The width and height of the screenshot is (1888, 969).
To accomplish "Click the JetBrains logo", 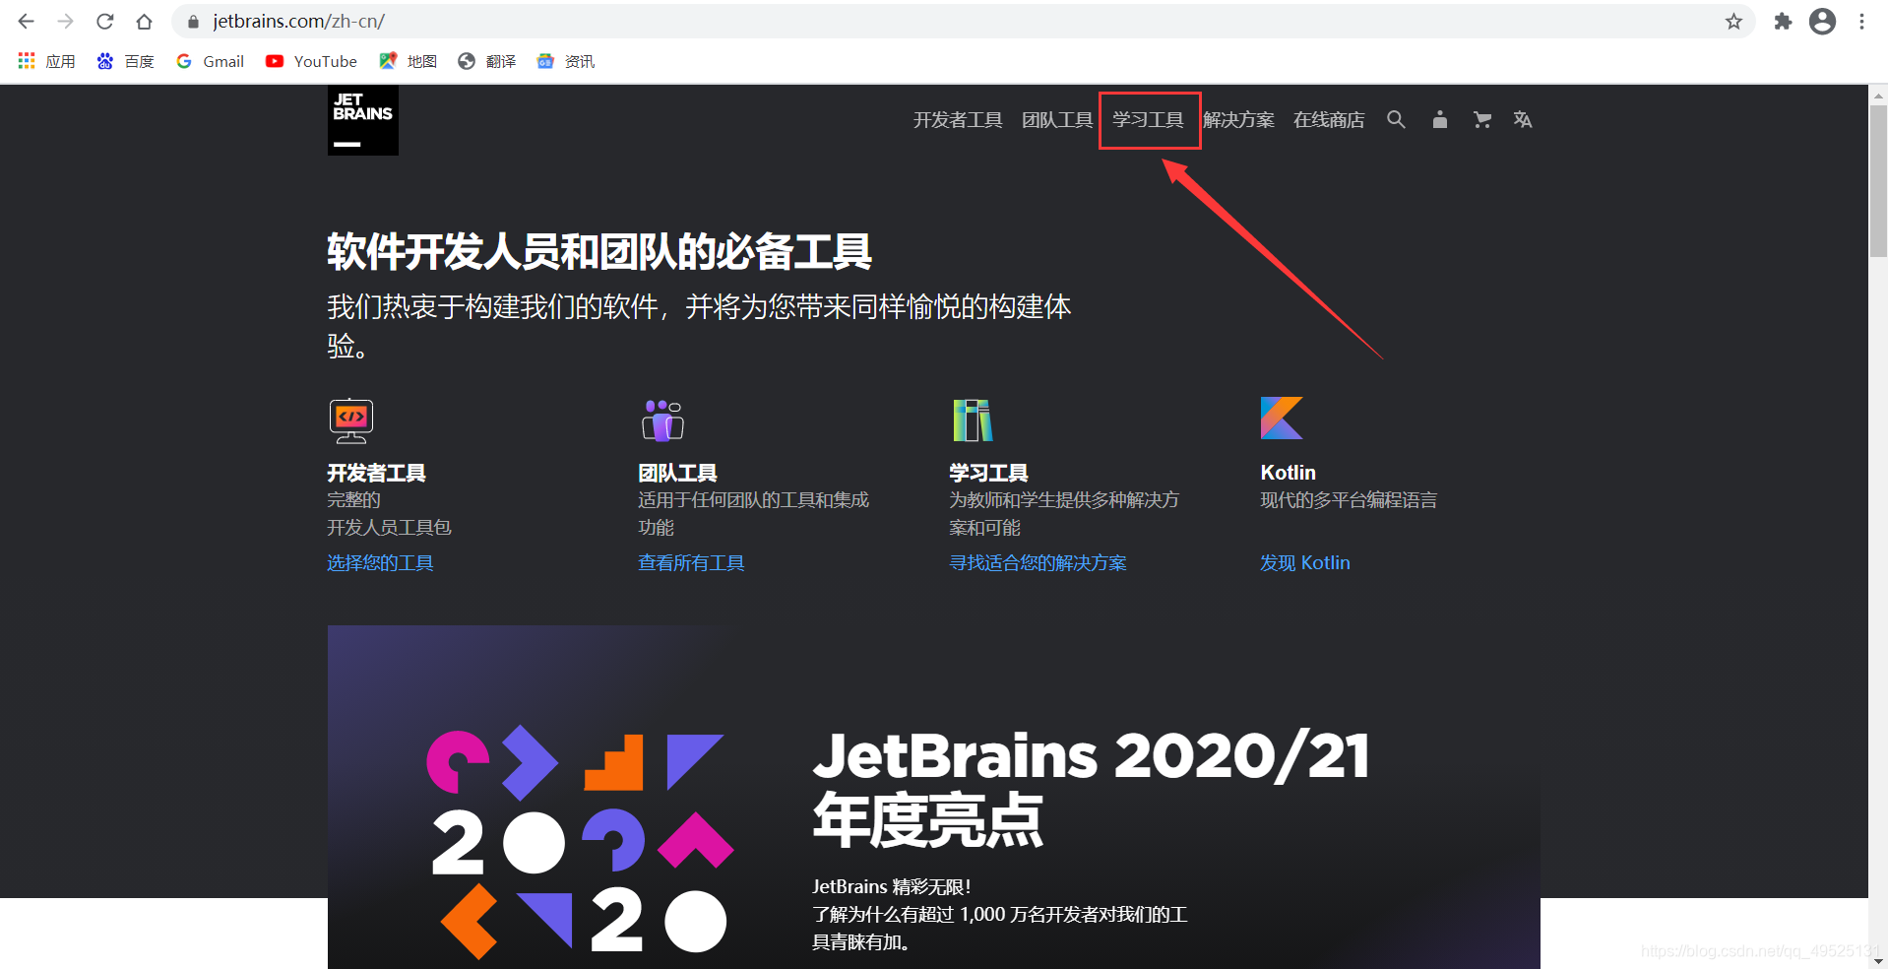I will (362, 120).
